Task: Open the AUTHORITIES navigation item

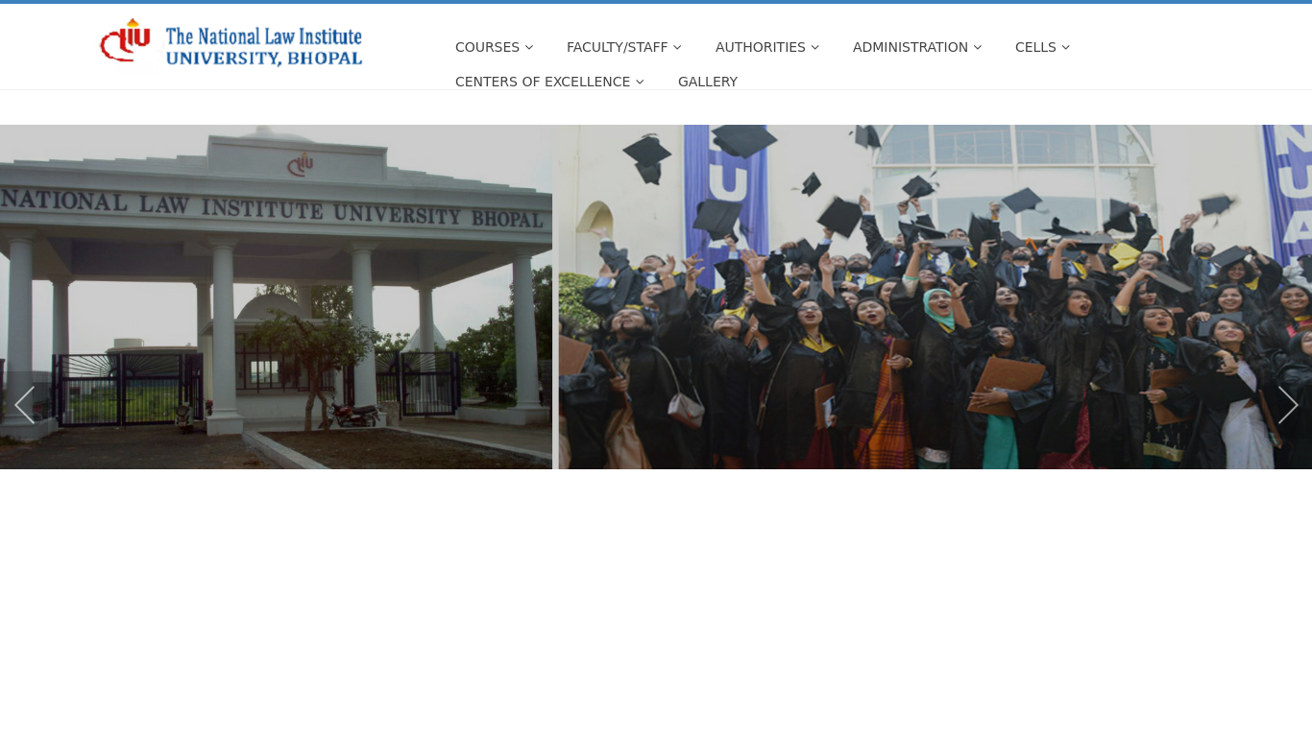Action: [760, 47]
